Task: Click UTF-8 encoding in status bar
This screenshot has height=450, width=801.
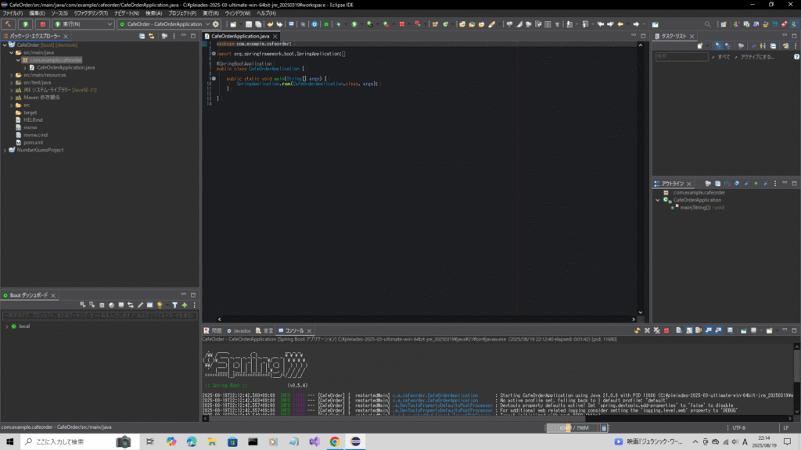Action: point(739,427)
